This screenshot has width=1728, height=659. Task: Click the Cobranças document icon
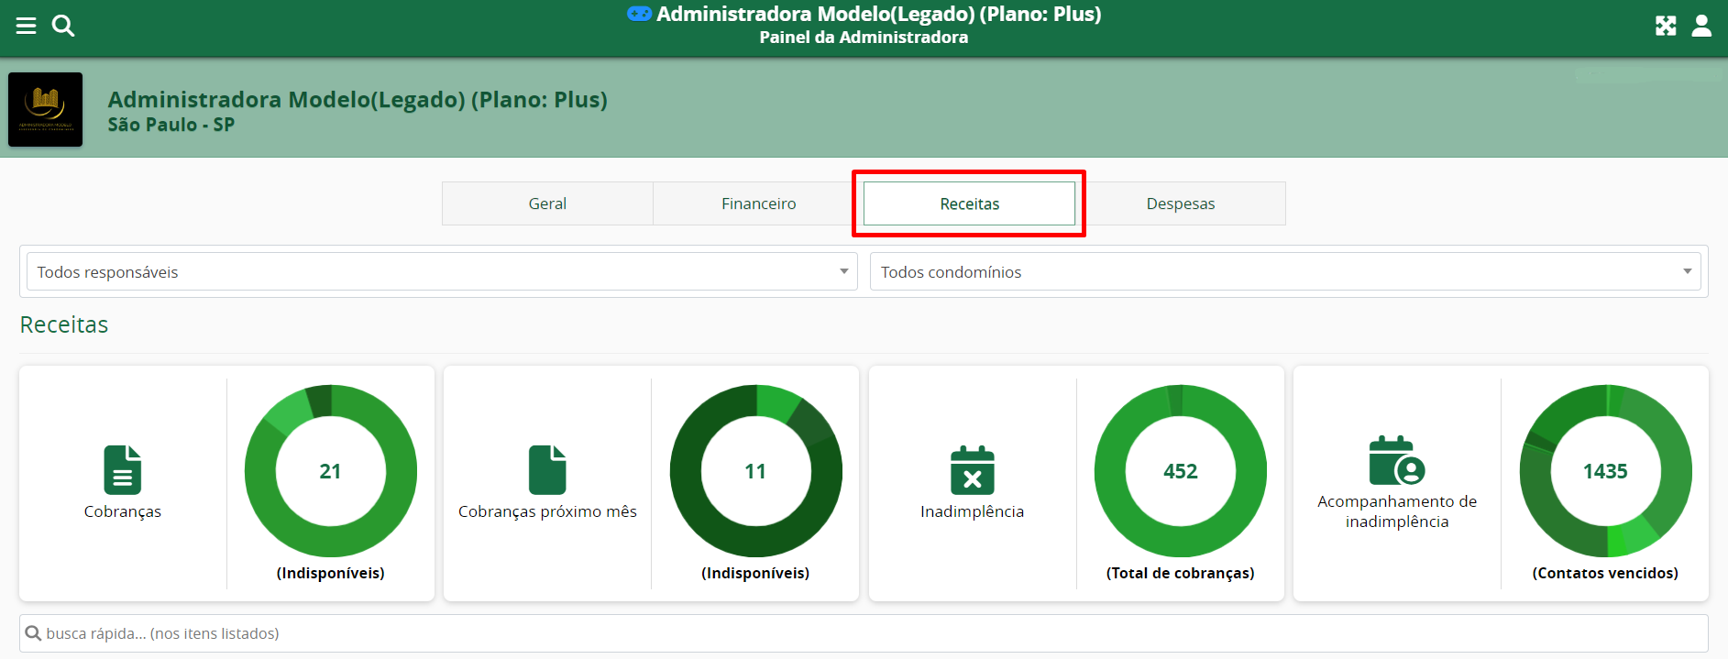(123, 469)
